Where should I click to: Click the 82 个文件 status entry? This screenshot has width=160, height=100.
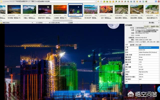[x=54, y=23]
